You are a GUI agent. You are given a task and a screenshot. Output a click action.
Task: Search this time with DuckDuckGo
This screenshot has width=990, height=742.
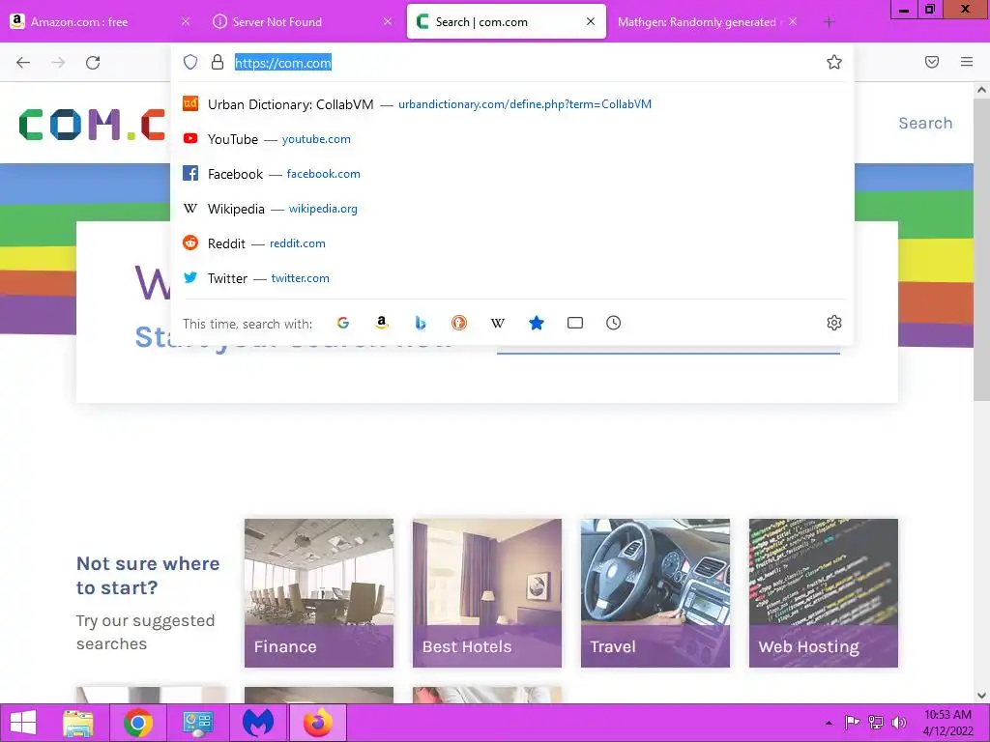point(459,323)
